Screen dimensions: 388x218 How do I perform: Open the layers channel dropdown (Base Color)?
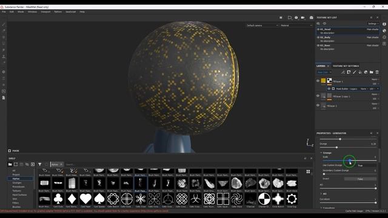(x=324, y=72)
